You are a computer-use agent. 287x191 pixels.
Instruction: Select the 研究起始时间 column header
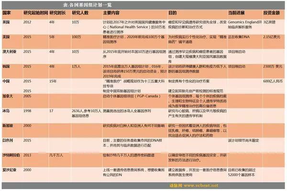36,13
